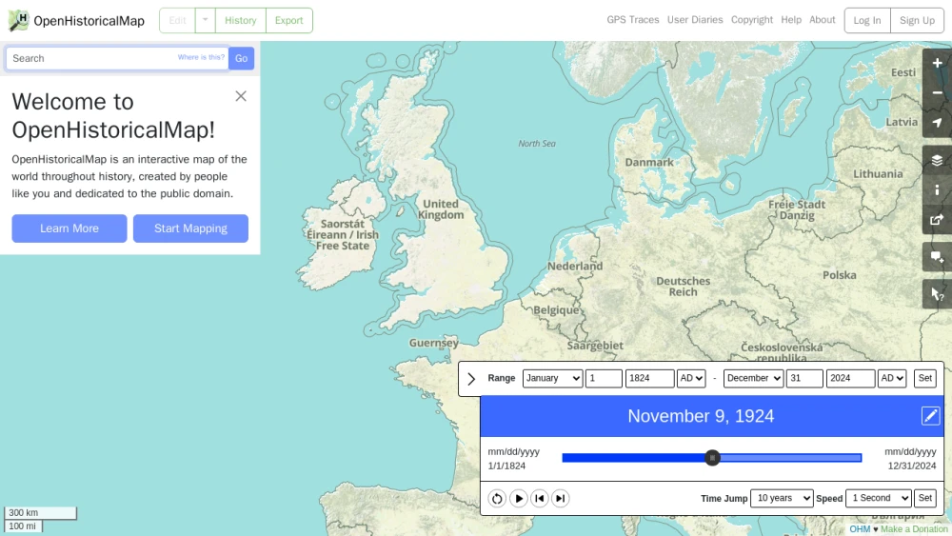The height and width of the screenshot is (536, 952).
Task: Click the Danmark map label
Action: pyautogui.click(x=649, y=162)
